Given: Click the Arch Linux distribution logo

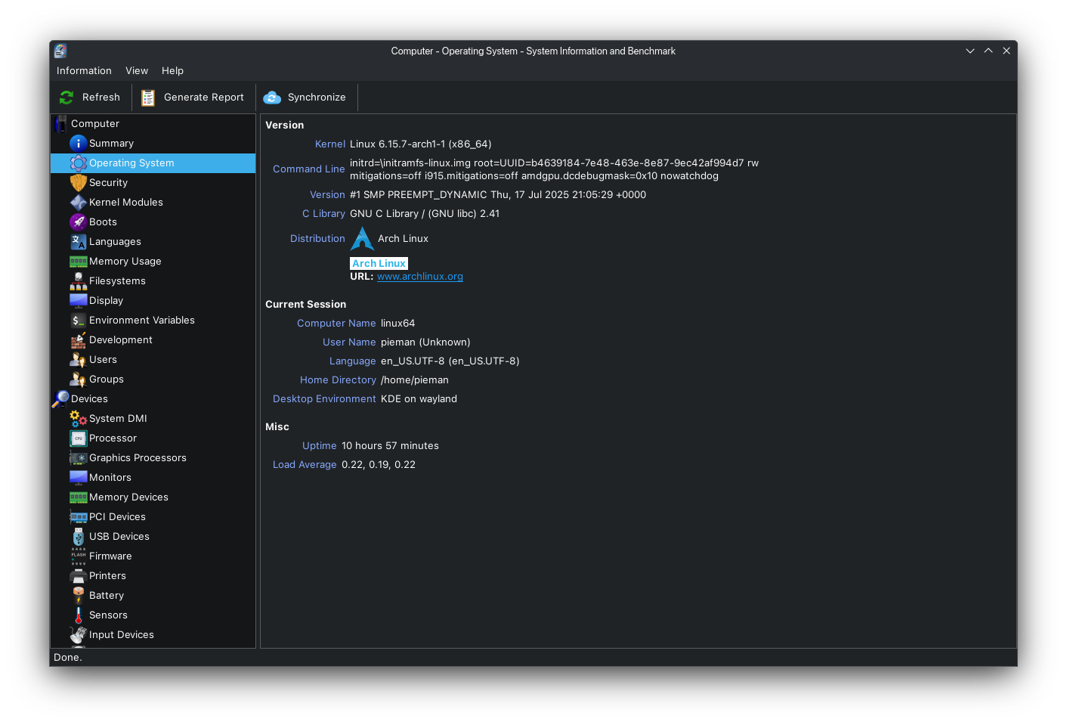Looking at the screenshot, I should pyautogui.click(x=362, y=238).
